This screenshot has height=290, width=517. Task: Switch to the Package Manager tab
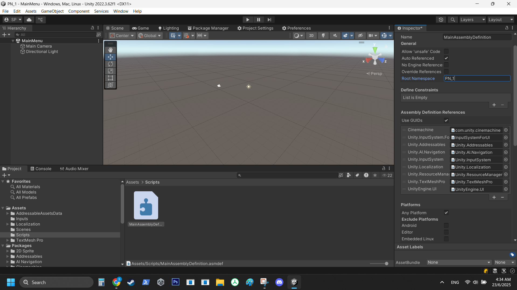(x=208, y=28)
